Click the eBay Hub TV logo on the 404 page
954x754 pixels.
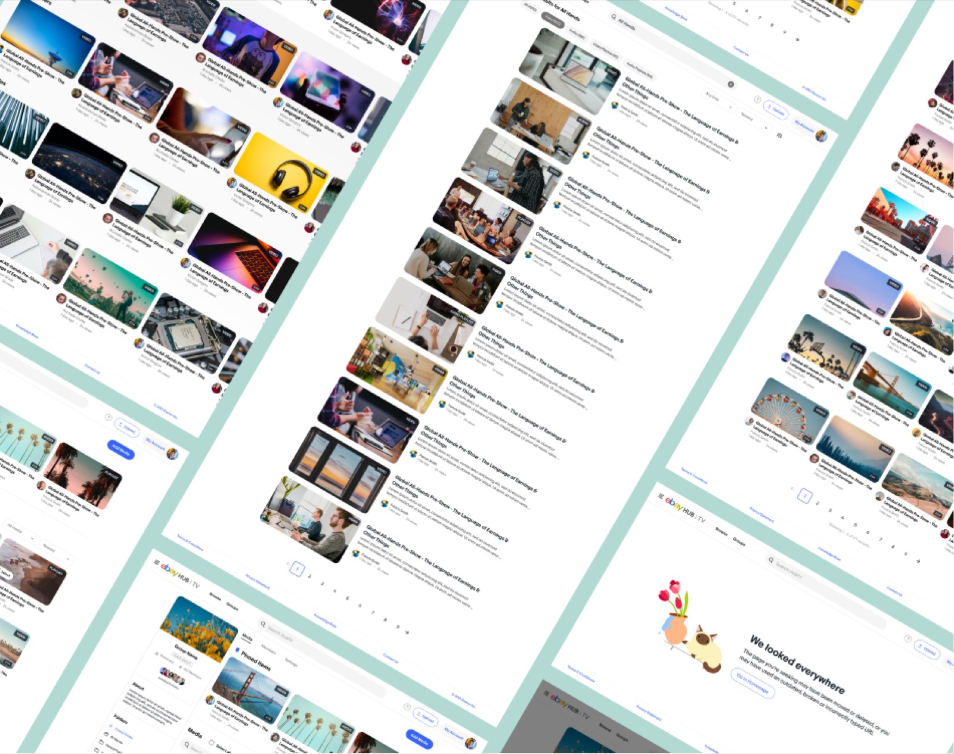[685, 510]
